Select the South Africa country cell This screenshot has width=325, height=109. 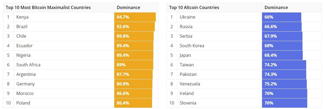pos(28,65)
